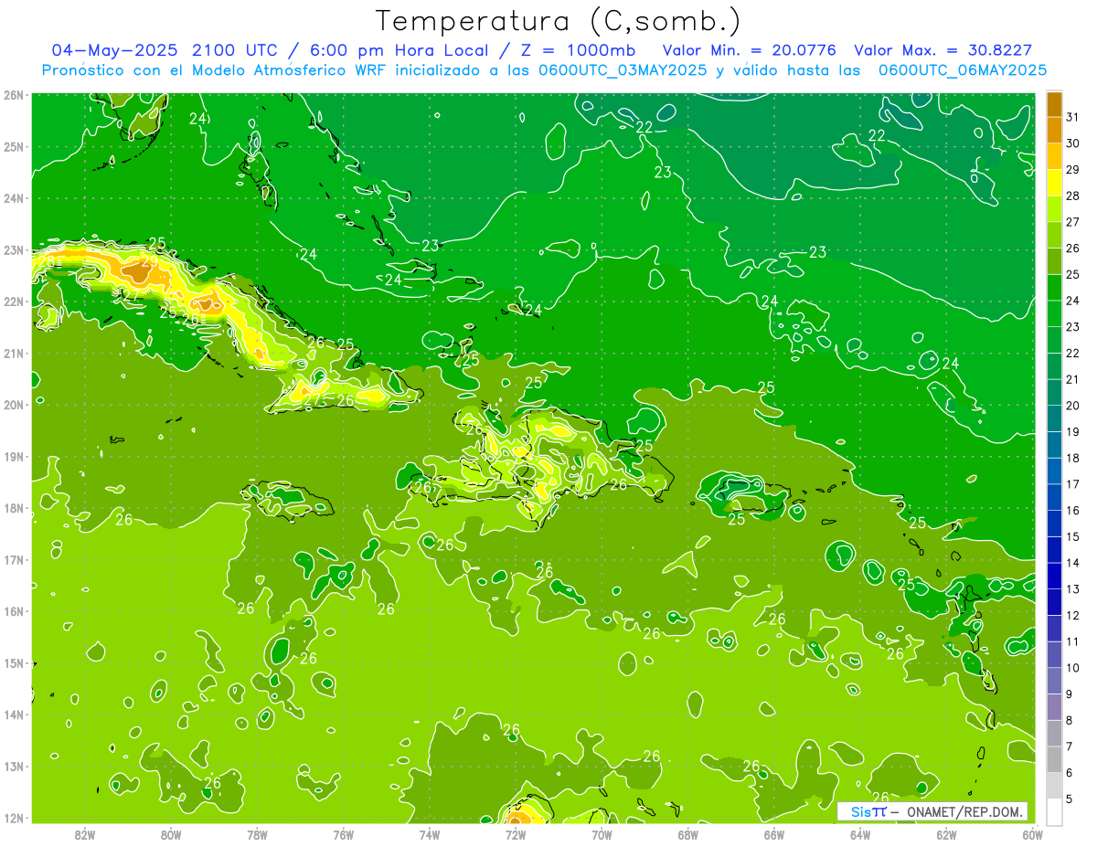This screenshot has width=1097, height=847.
Task: Click latitude axis label "22N"
Action: coord(14,302)
